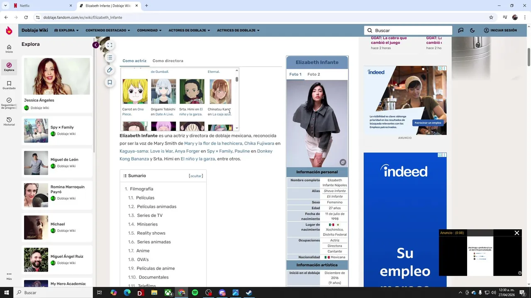The image size is (531, 298).
Task: Select the Explora compass icon
Action: point(9,67)
